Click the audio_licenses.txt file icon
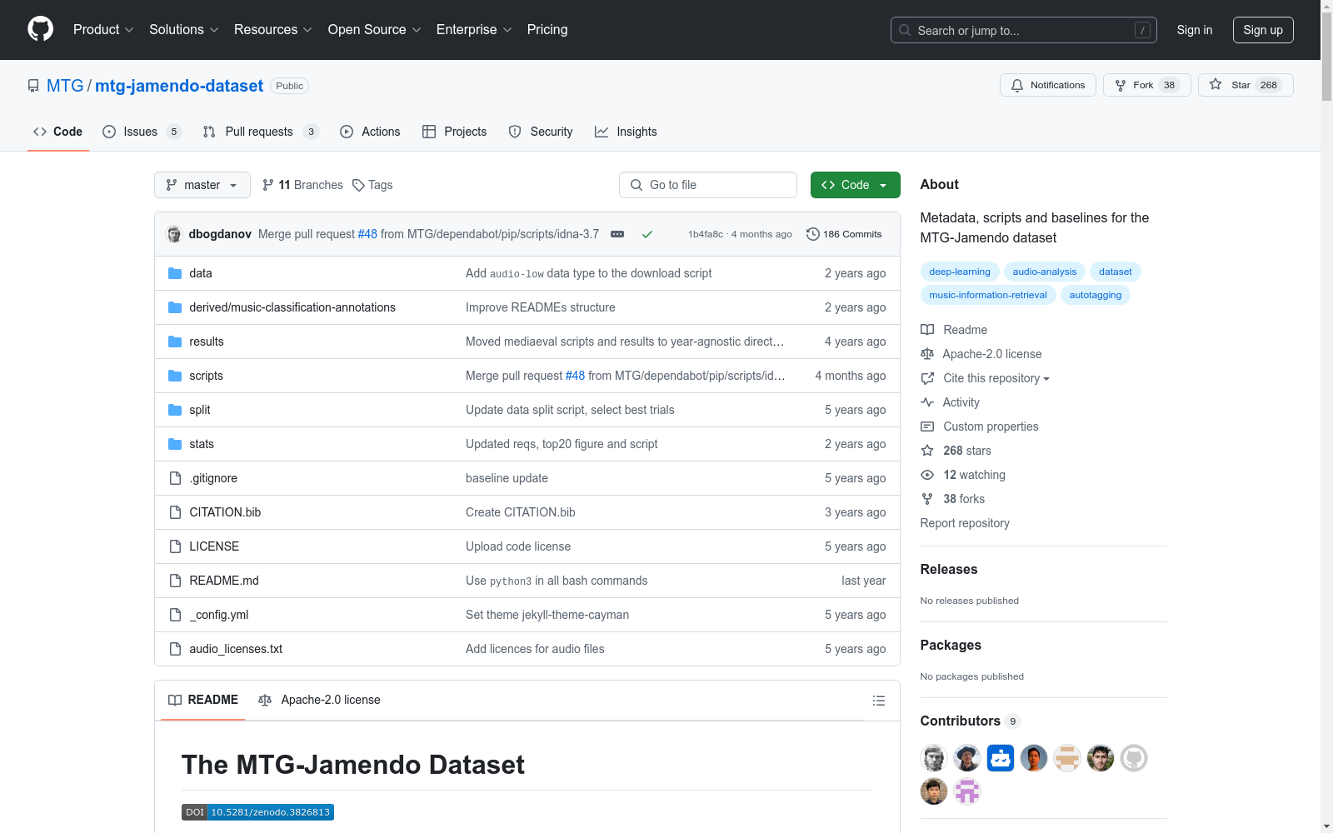The width and height of the screenshot is (1333, 833). (x=175, y=649)
